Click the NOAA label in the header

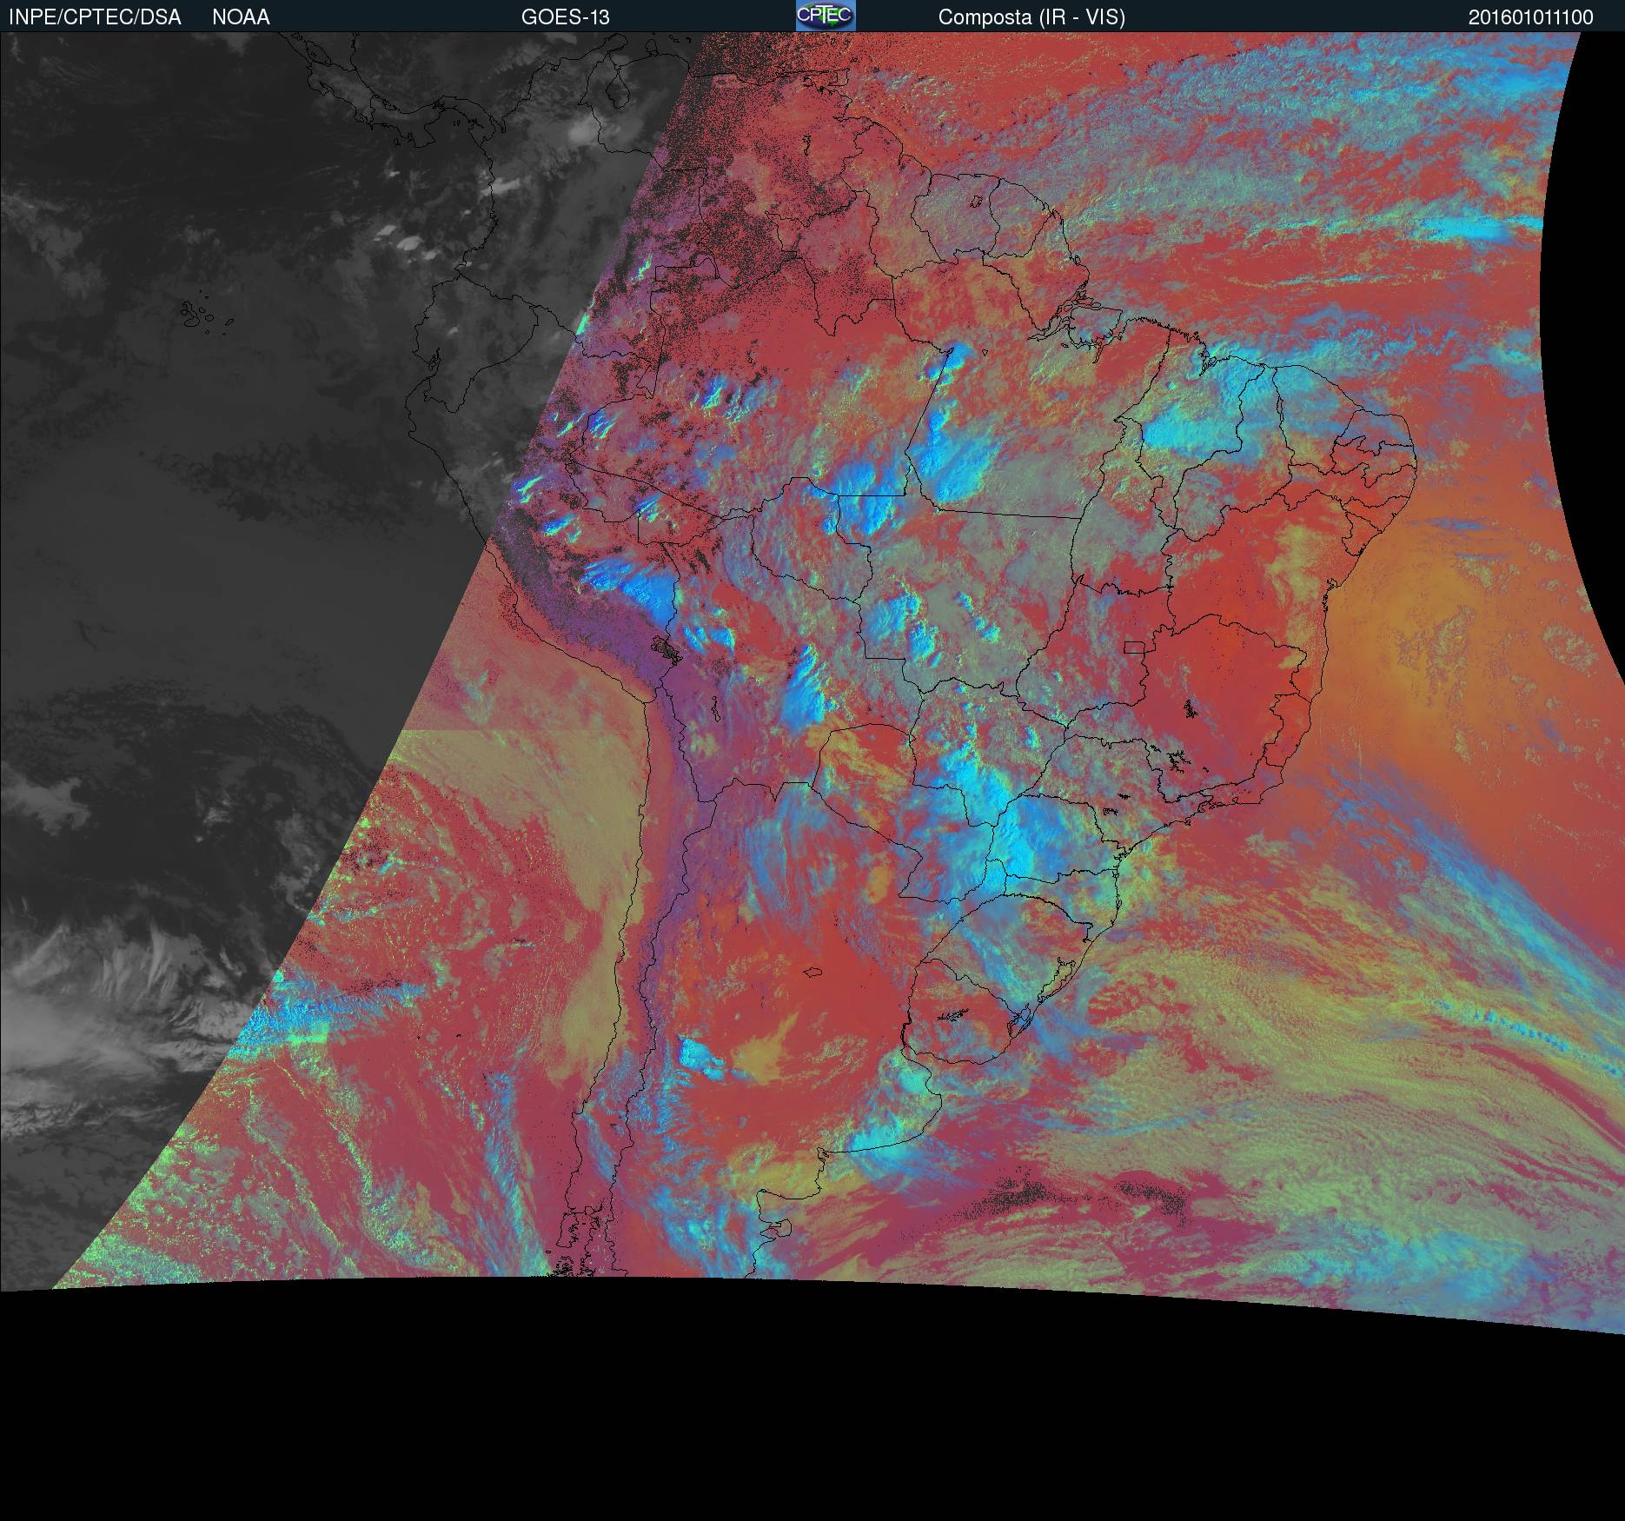click(x=241, y=17)
